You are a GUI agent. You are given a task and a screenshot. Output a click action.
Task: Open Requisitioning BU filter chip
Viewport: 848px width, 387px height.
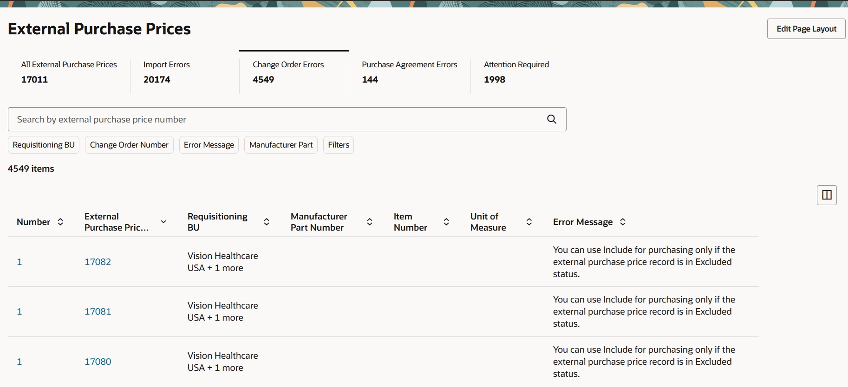pyautogui.click(x=44, y=145)
